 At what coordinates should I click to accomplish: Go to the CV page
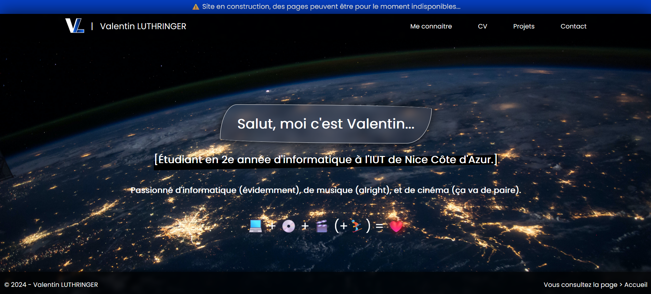pyautogui.click(x=482, y=26)
